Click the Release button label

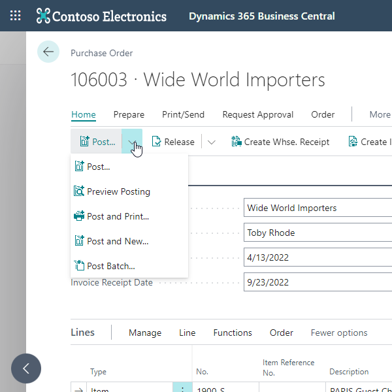pyautogui.click(x=179, y=142)
